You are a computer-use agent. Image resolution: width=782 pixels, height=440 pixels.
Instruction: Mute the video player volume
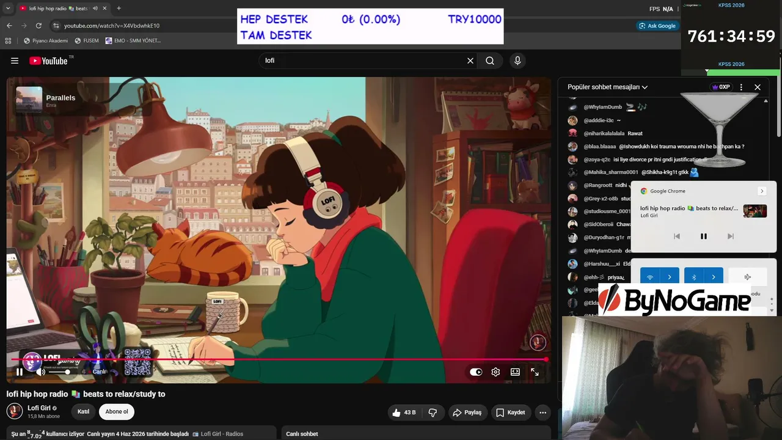click(41, 372)
